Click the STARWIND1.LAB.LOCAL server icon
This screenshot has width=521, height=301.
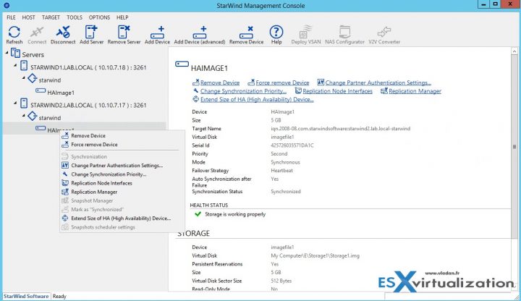(x=24, y=66)
